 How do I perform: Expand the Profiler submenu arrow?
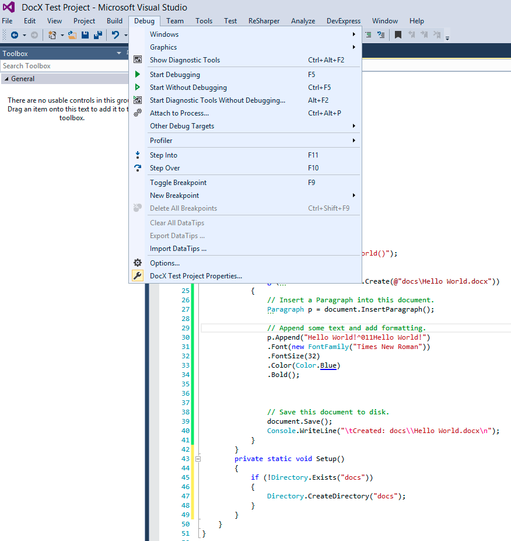pyautogui.click(x=354, y=140)
